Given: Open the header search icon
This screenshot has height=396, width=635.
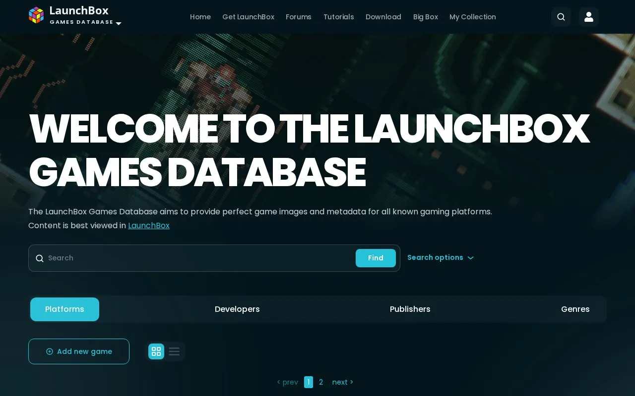Looking at the screenshot, I should tap(561, 17).
